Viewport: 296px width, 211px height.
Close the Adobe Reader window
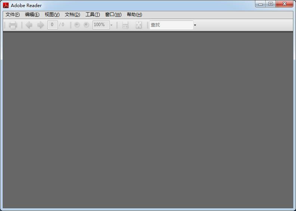point(284,4)
